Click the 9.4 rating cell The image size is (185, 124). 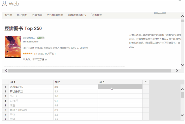point(76,105)
